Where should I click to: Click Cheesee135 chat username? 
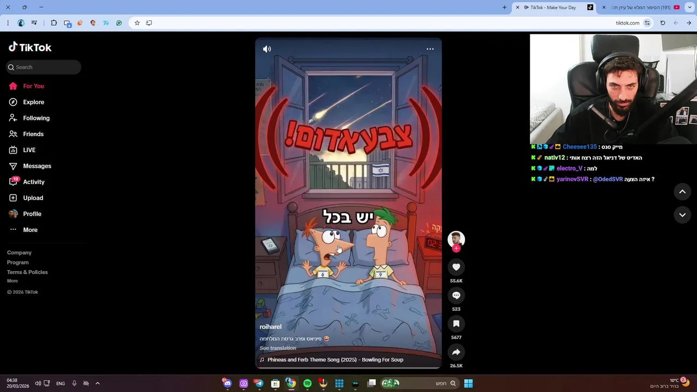click(579, 147)
